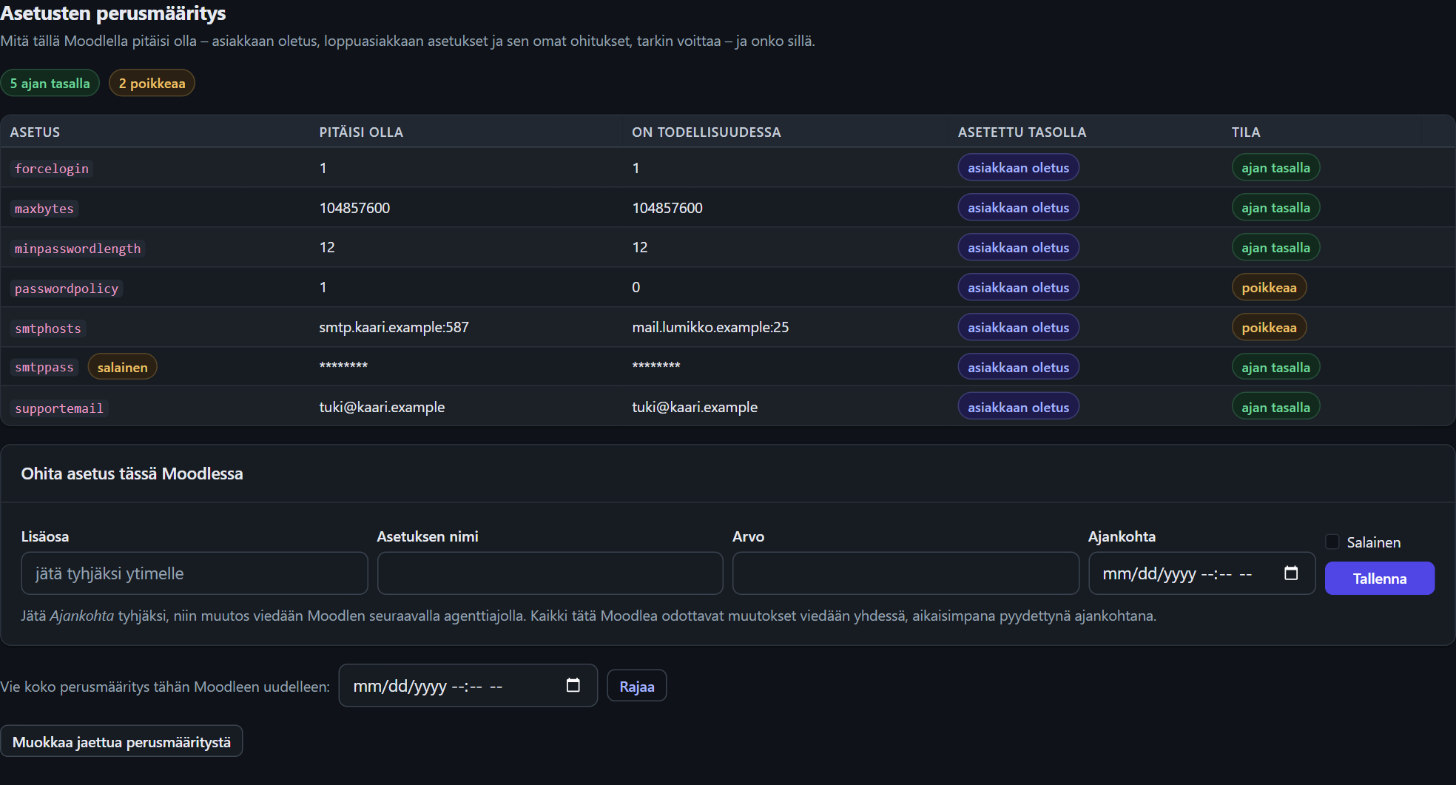The image size is (1456, 785).
Task: Open Muokkaa jaettua perusmääritystä
Action: (121, 741)
